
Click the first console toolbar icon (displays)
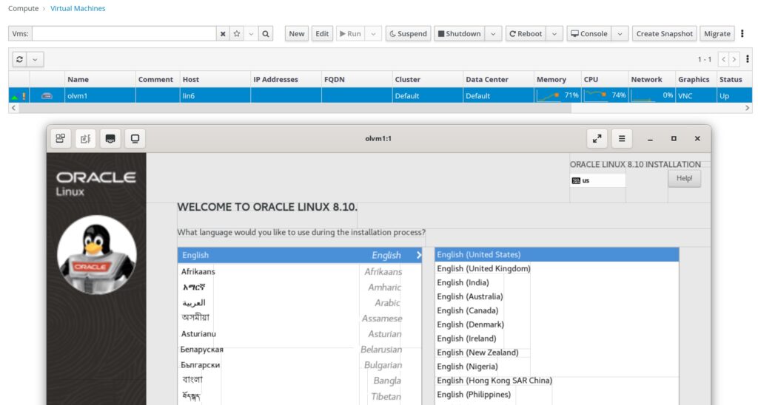tap(61, 138)
